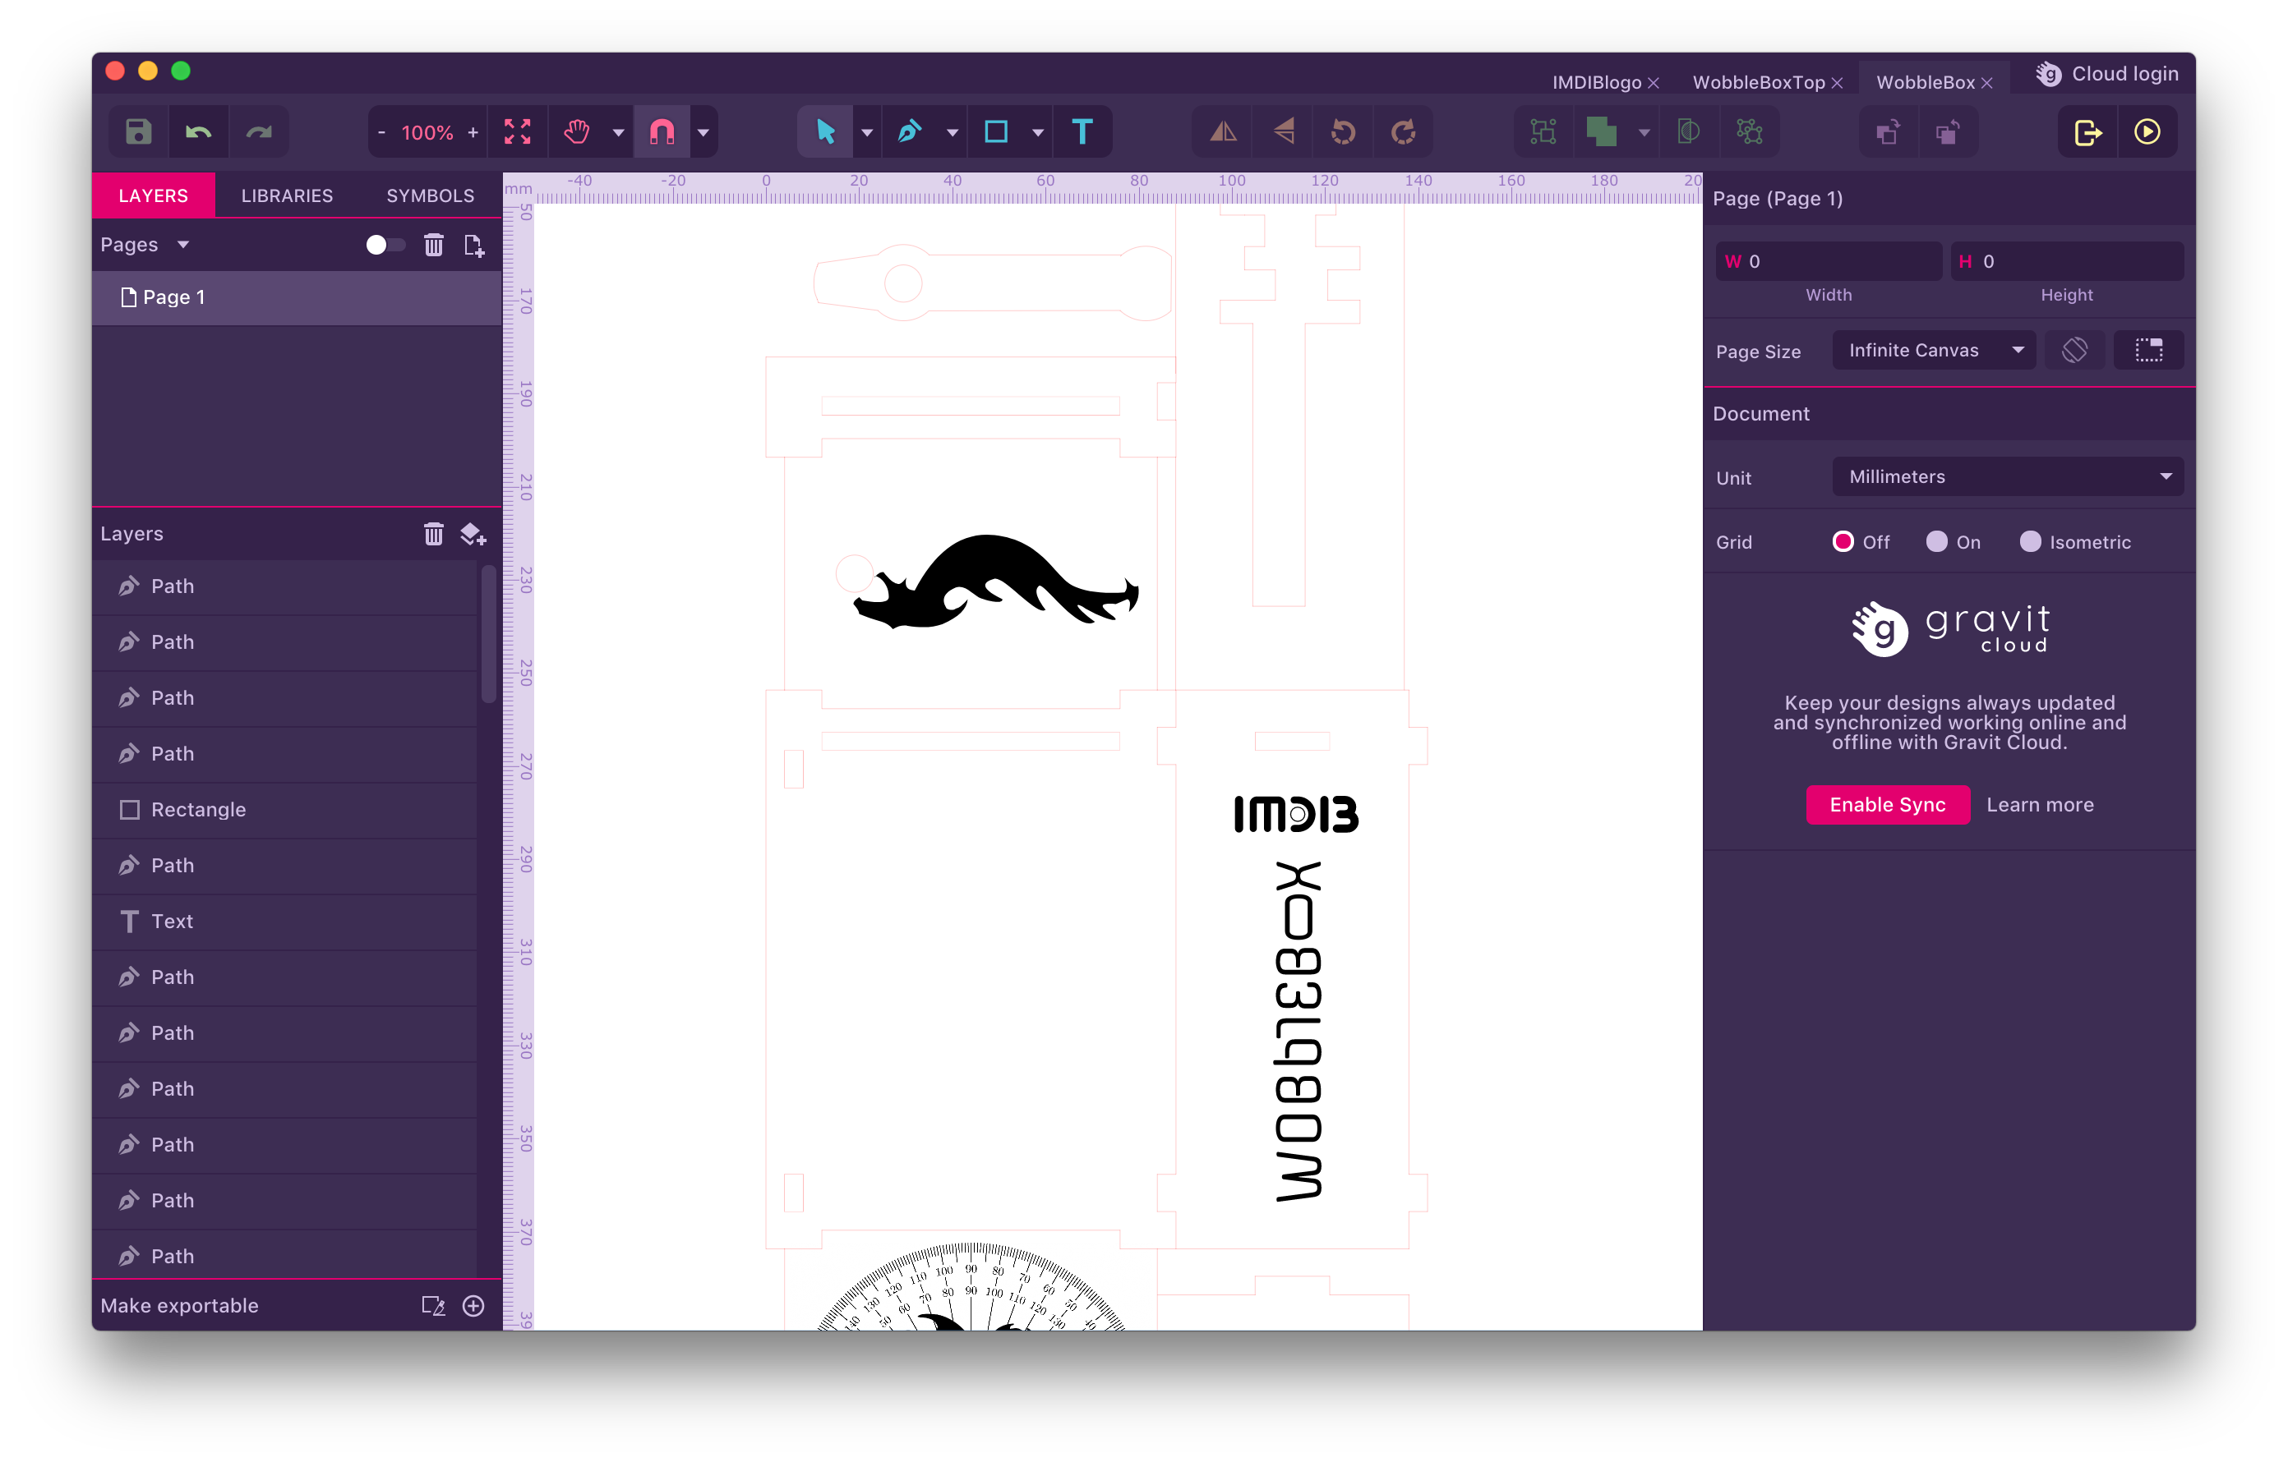This screenshot has width=2288, height=1462.
Task: Open the Unit Millimeters dropdown
Action: tap(2007, 476)
